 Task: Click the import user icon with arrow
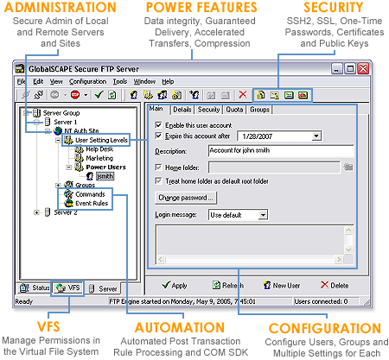tap(194, 95)
